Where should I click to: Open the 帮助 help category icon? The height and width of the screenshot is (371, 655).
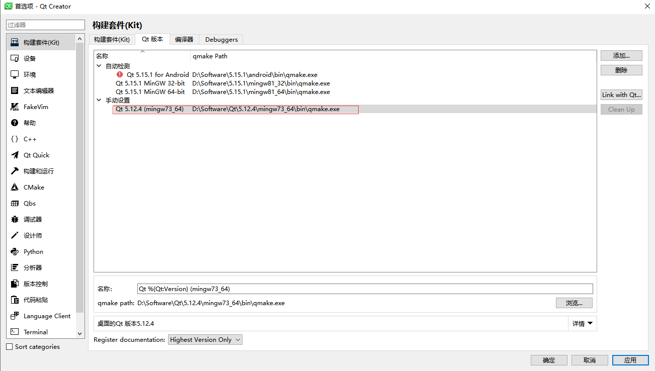15,123
